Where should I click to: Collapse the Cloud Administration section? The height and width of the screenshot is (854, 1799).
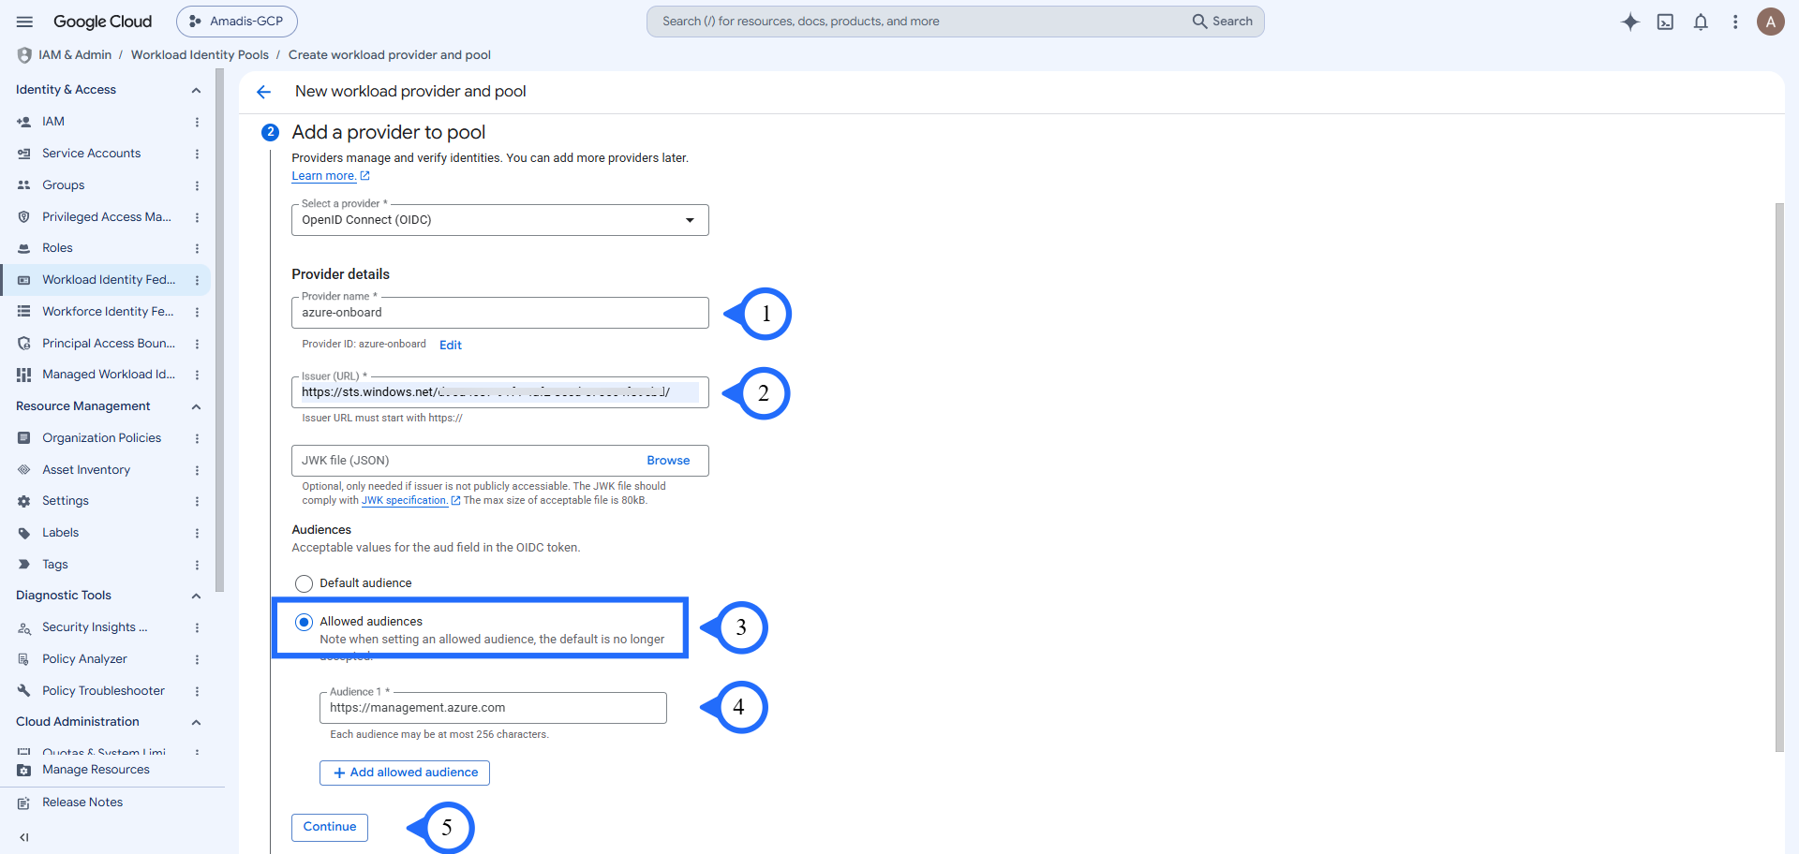(196, 722)
